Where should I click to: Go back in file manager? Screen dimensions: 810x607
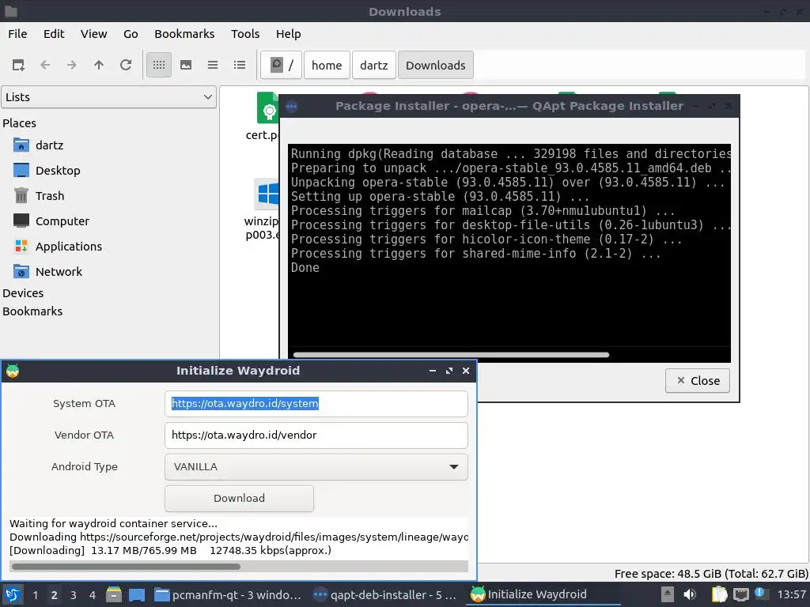45,65
